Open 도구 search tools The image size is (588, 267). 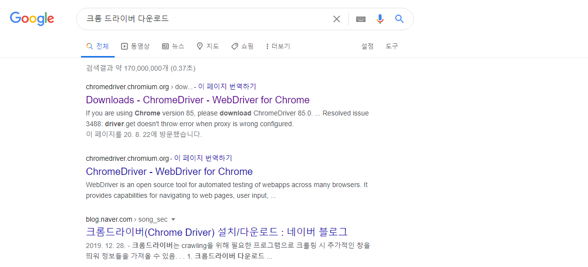[x=392, y=46]
